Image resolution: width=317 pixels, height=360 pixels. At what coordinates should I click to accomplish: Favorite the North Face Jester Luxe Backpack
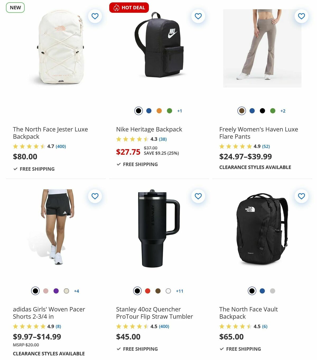(x=95, y=16)
